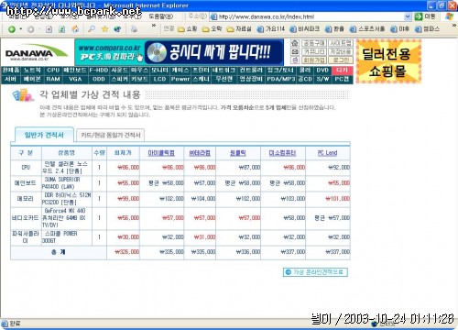458x330 pixels.
Task: Open the 딜러전용 쇼핑몰 banner
Action: [388, 61]
